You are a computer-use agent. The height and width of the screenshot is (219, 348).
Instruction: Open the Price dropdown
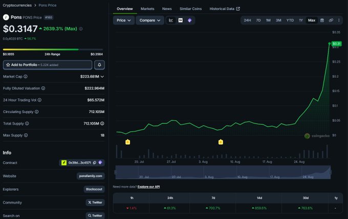[124, 20]
